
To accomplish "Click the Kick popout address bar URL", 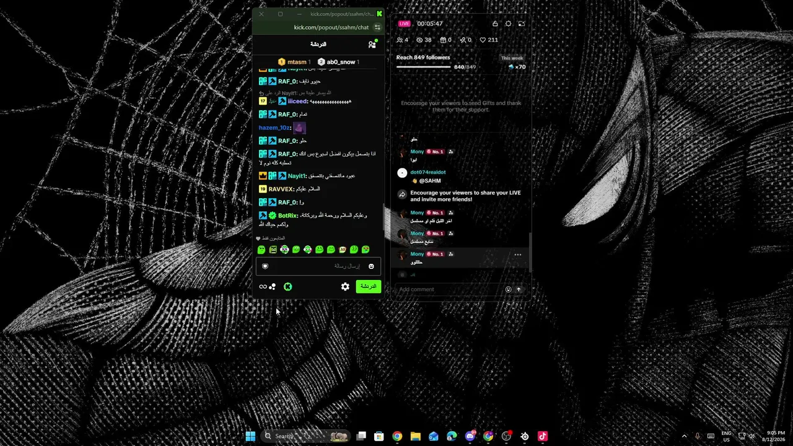I will pos(331,27).
